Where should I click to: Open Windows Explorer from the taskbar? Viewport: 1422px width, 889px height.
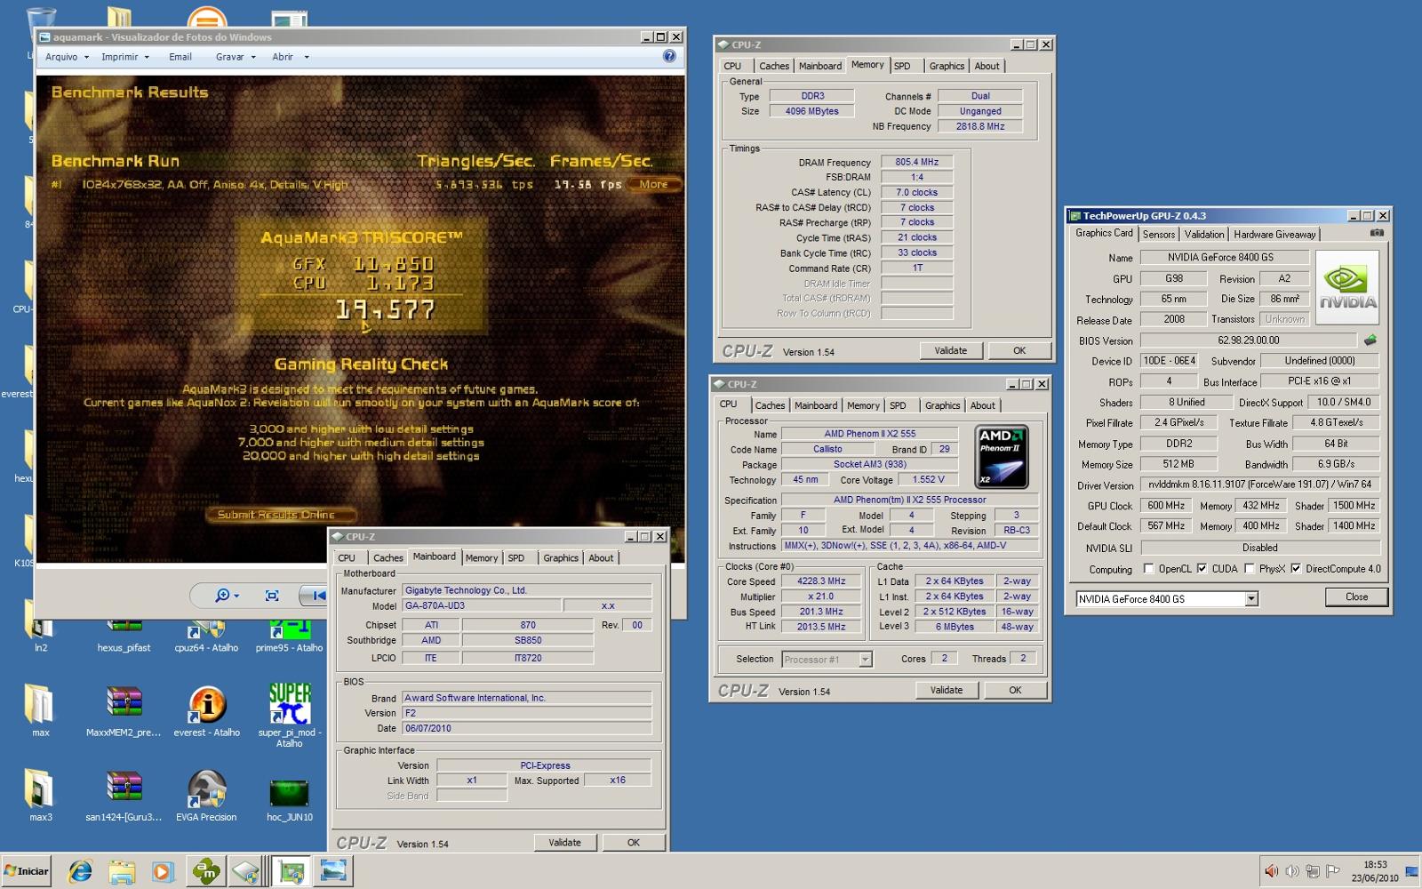(x=122, y=871)
